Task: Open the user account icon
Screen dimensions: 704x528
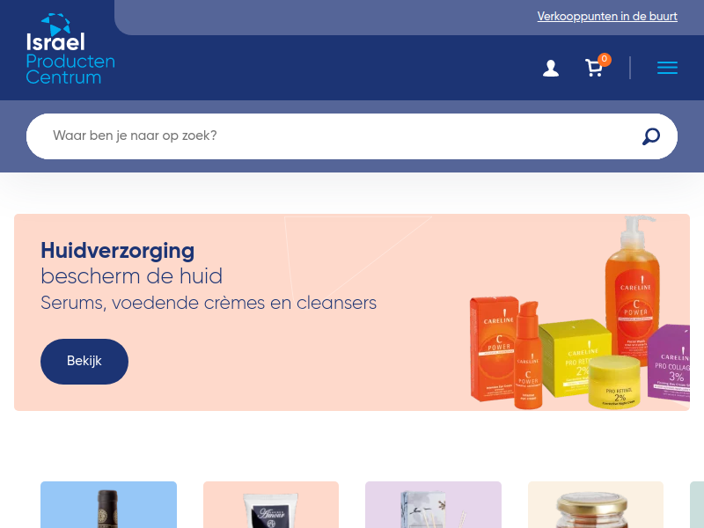Action: [551, 69]
